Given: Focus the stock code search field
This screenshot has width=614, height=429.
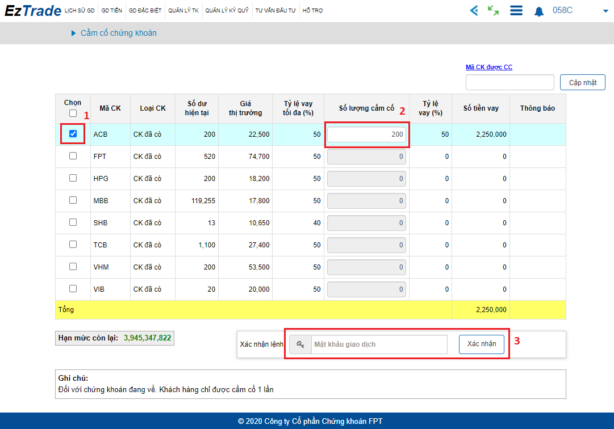Looking at the screenshot, I should pyautogui.click(x=510, y=82).
